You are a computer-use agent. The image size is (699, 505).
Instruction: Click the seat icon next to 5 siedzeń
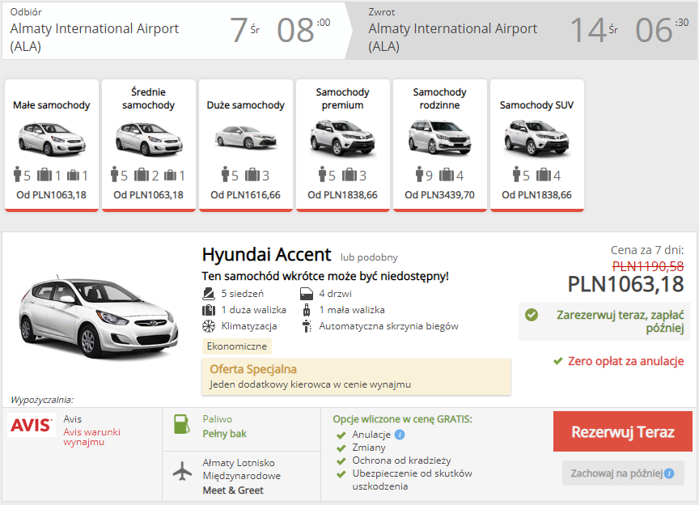tap(209, 294)
